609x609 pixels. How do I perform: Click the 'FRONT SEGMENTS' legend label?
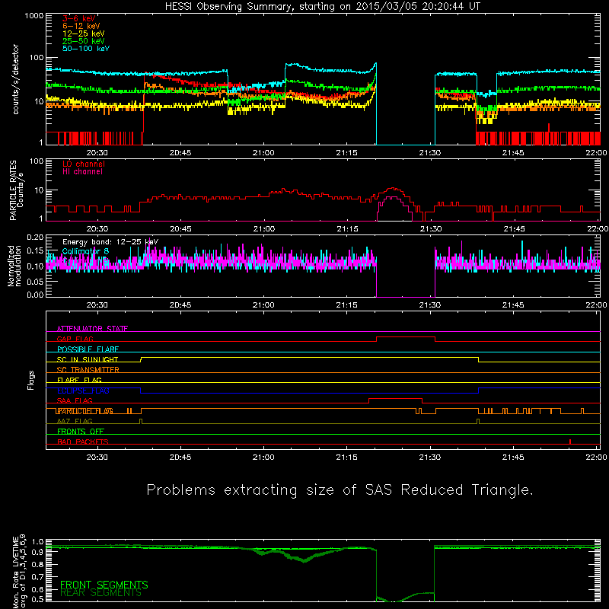click(104, 585)
